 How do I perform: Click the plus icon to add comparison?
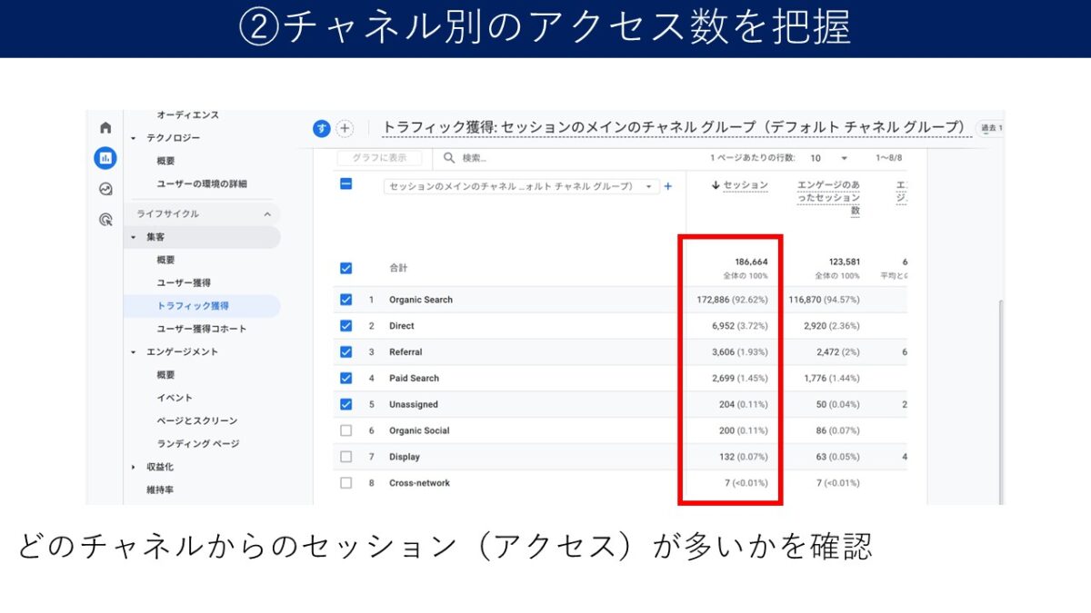345,128
